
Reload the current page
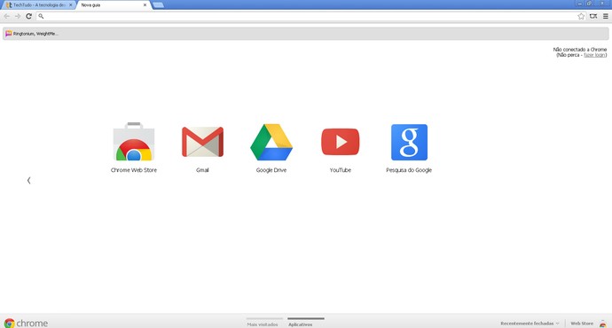(x=28, y=16)
